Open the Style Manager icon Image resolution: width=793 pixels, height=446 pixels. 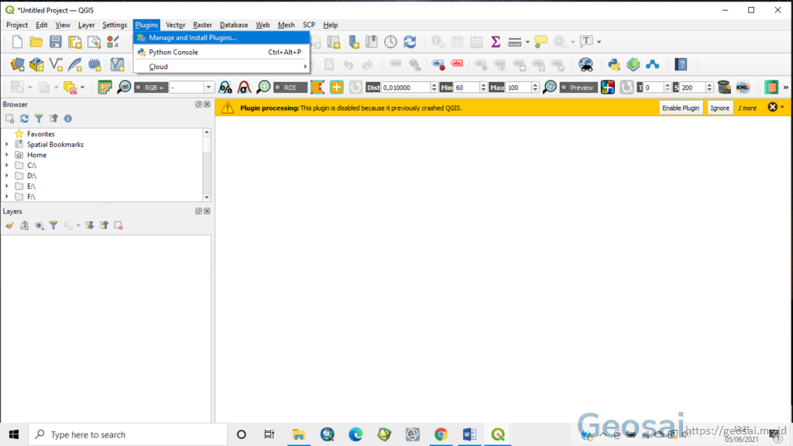pyautogui.click(x=113, y=42)
